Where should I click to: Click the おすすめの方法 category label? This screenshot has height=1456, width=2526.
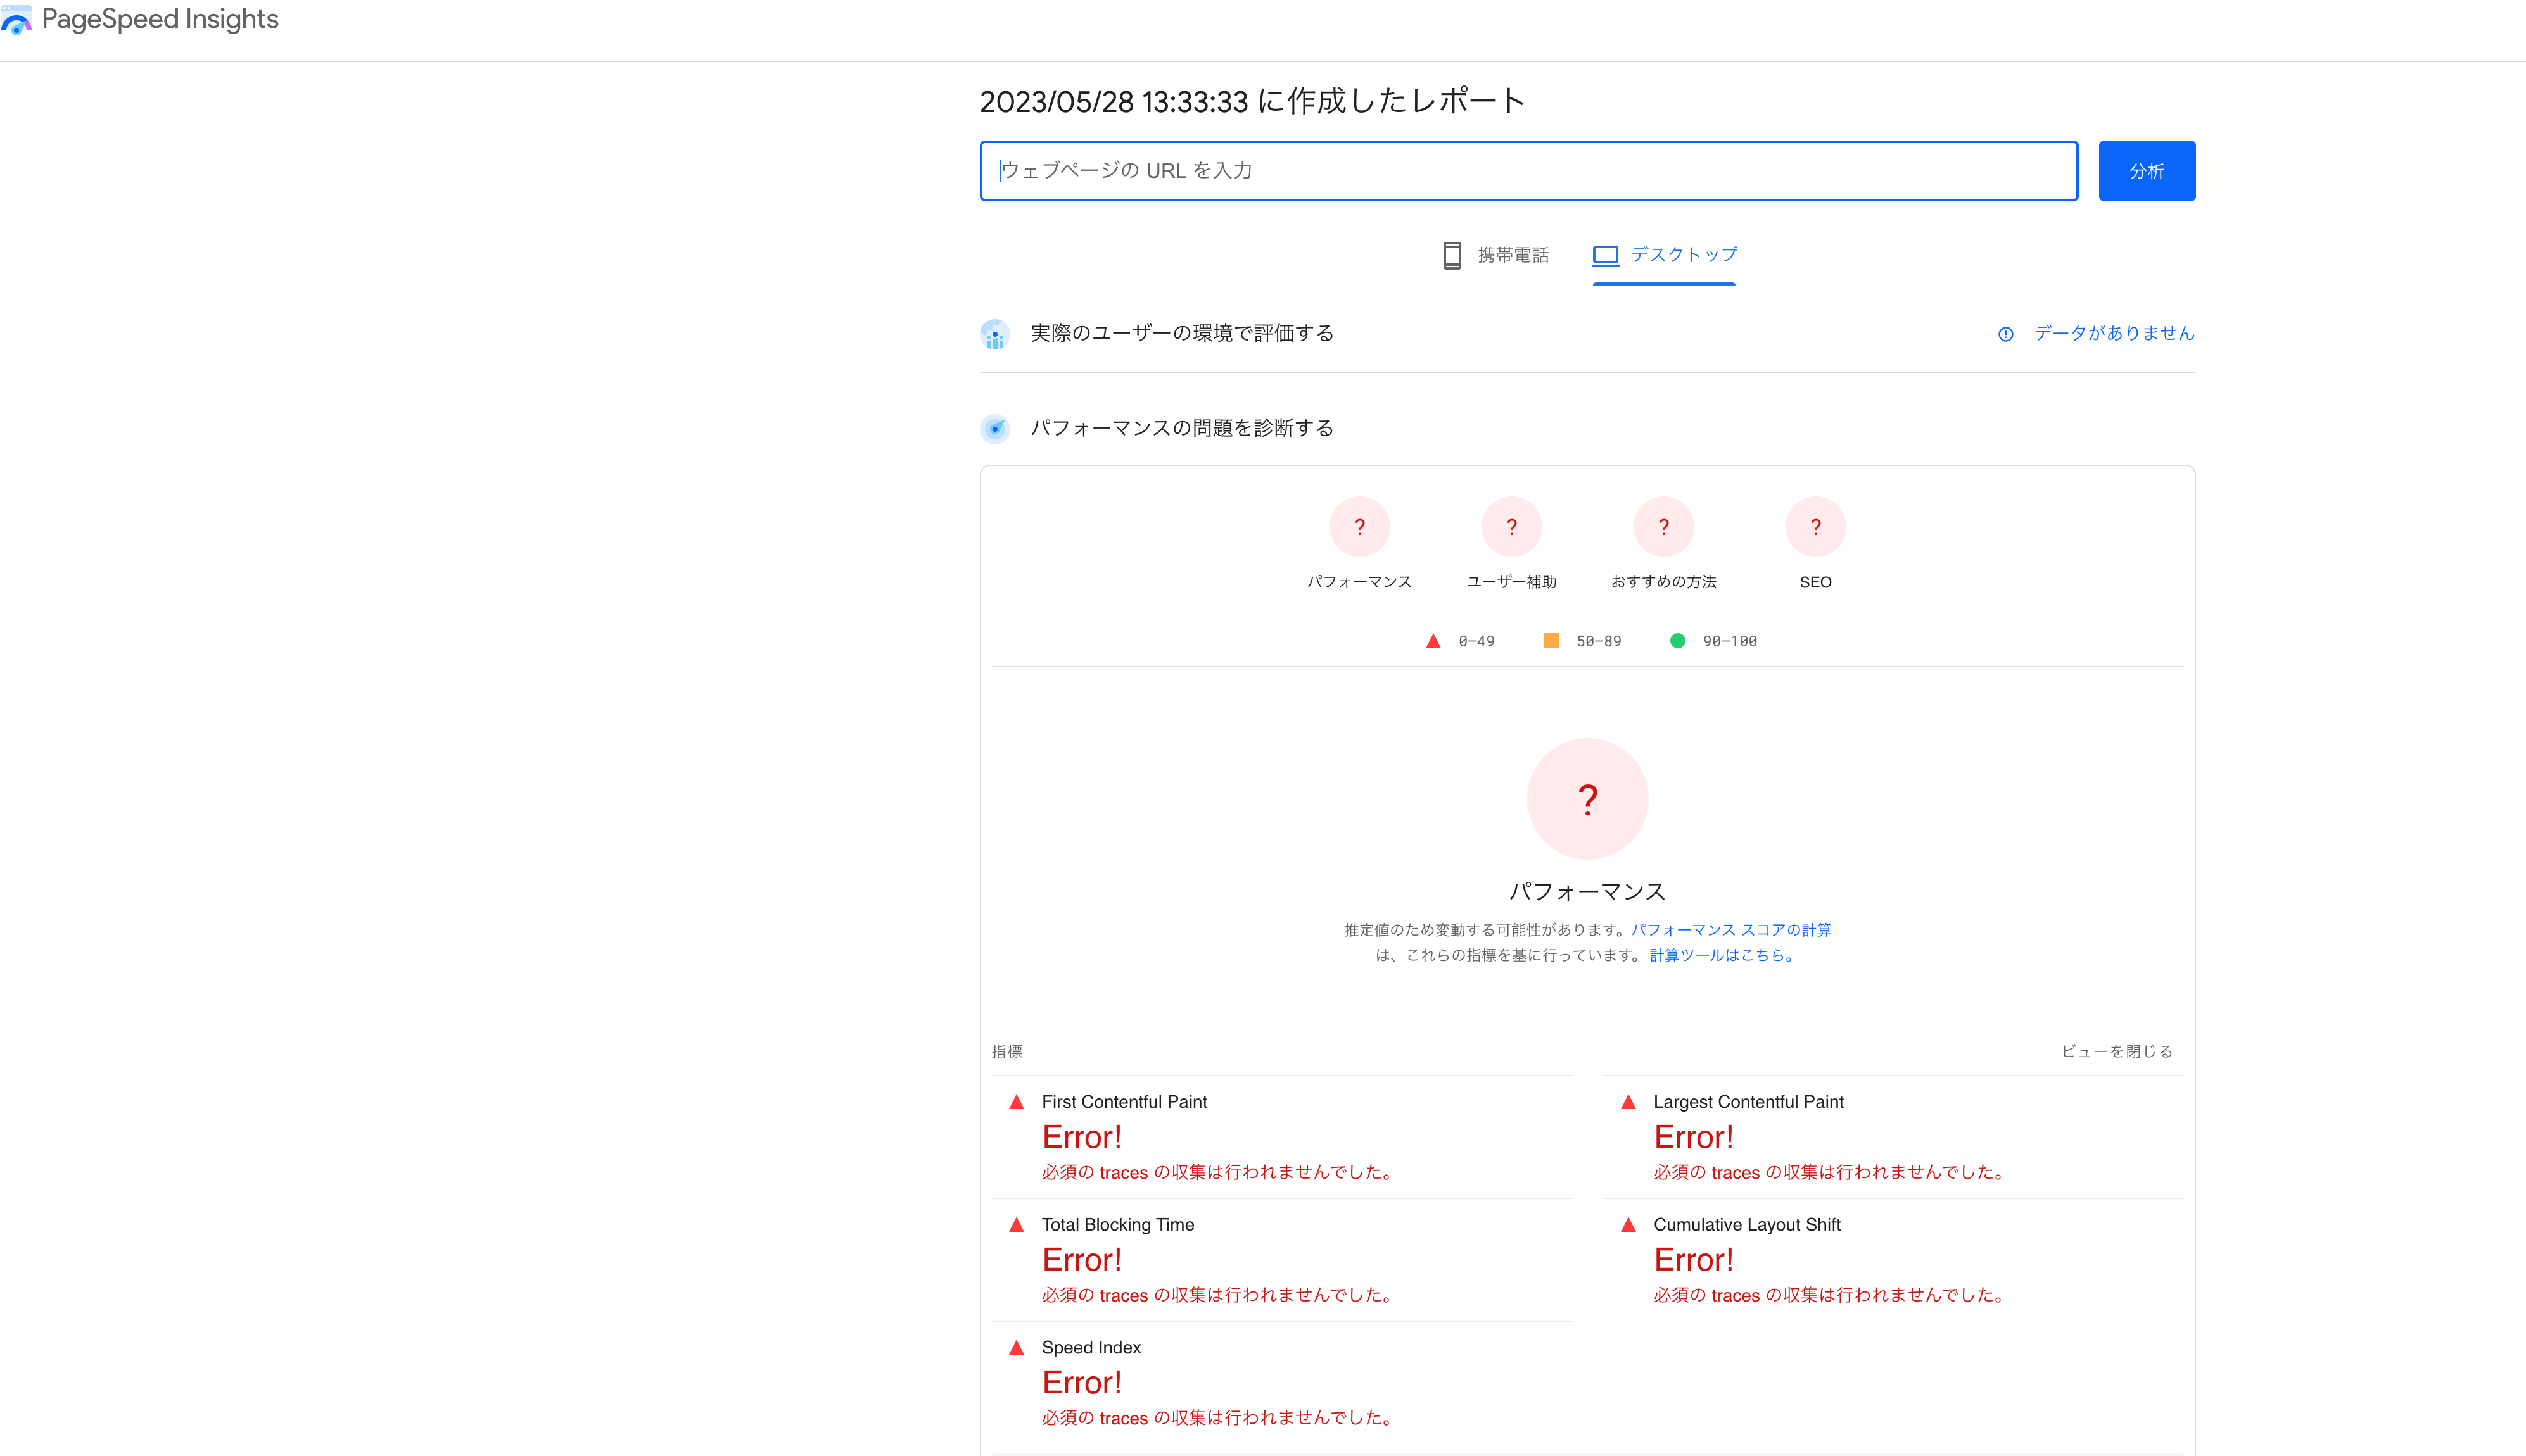(1664, 582)
